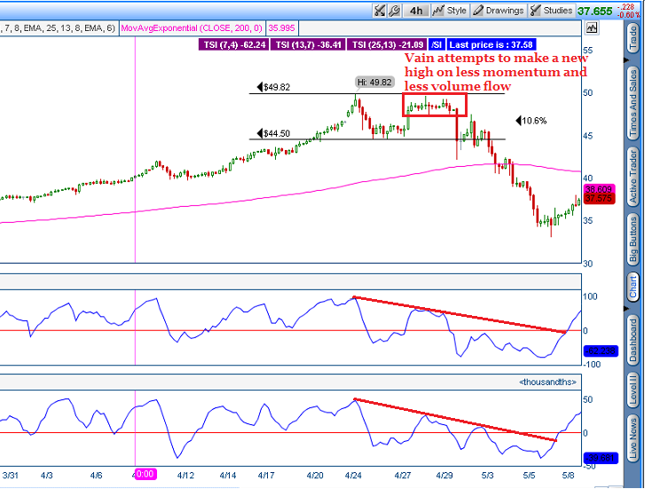The height and width of the screenshot is (489, 645).
Task: Open the Drawings menu
Action: pyautogui.click(x=498, y=11)
